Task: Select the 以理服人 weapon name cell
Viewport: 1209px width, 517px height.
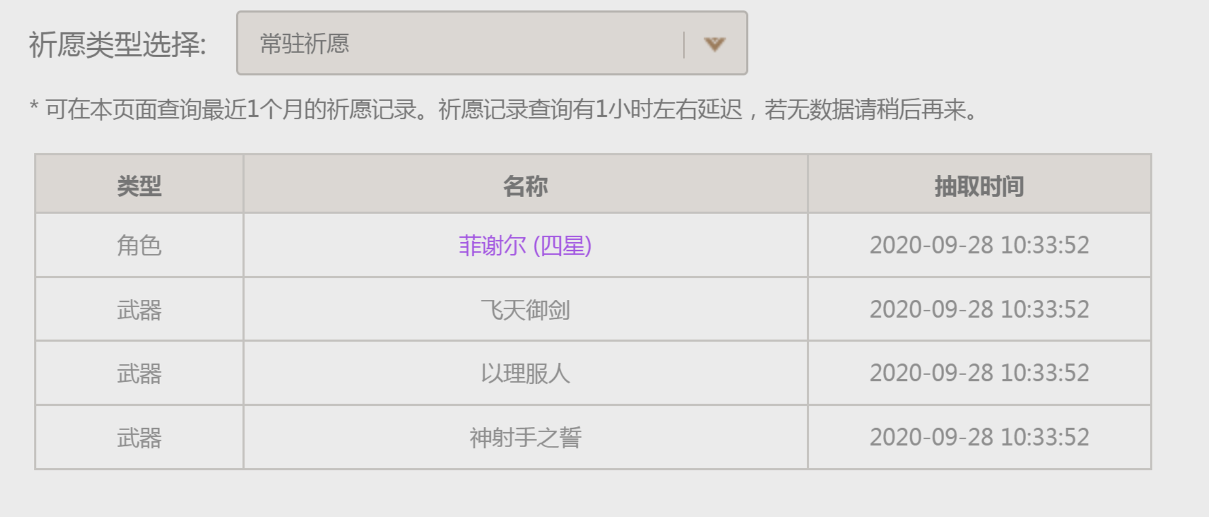Action: coord(526,373)
